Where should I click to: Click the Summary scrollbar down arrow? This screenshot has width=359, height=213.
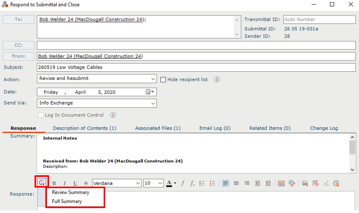353,170
